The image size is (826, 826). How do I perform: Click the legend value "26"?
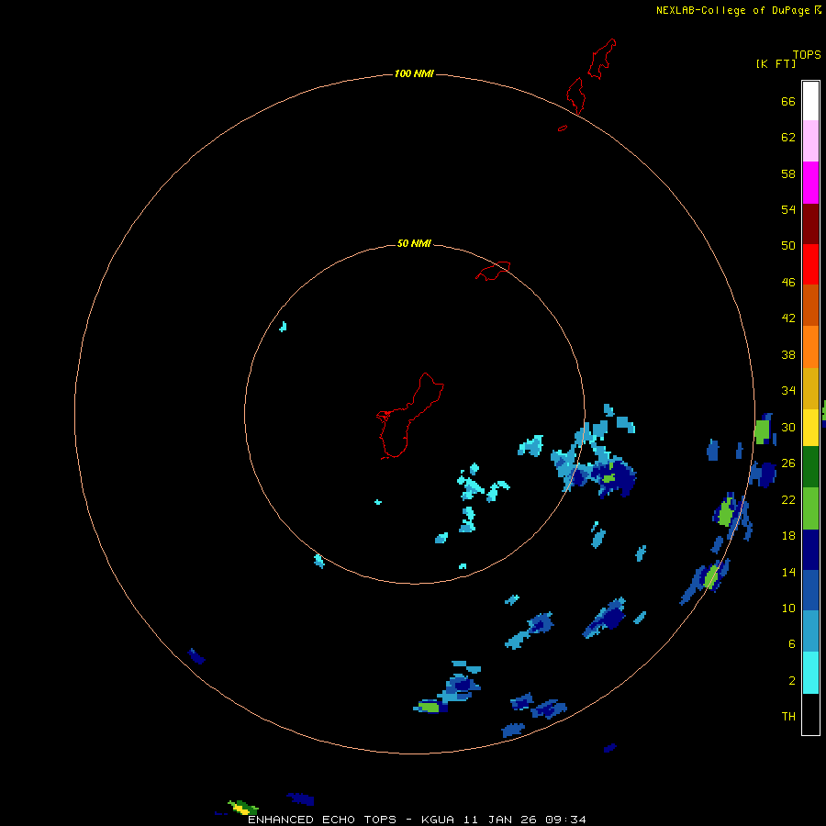[788, 463]
